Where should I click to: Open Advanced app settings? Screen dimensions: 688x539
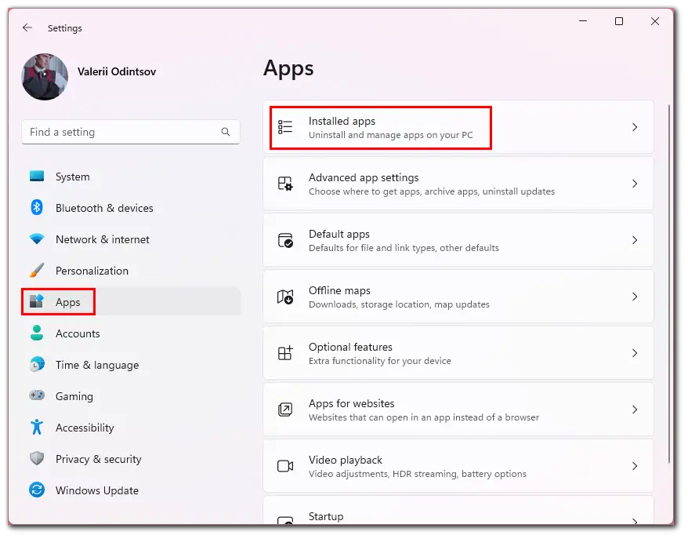(x=458, y=184)
